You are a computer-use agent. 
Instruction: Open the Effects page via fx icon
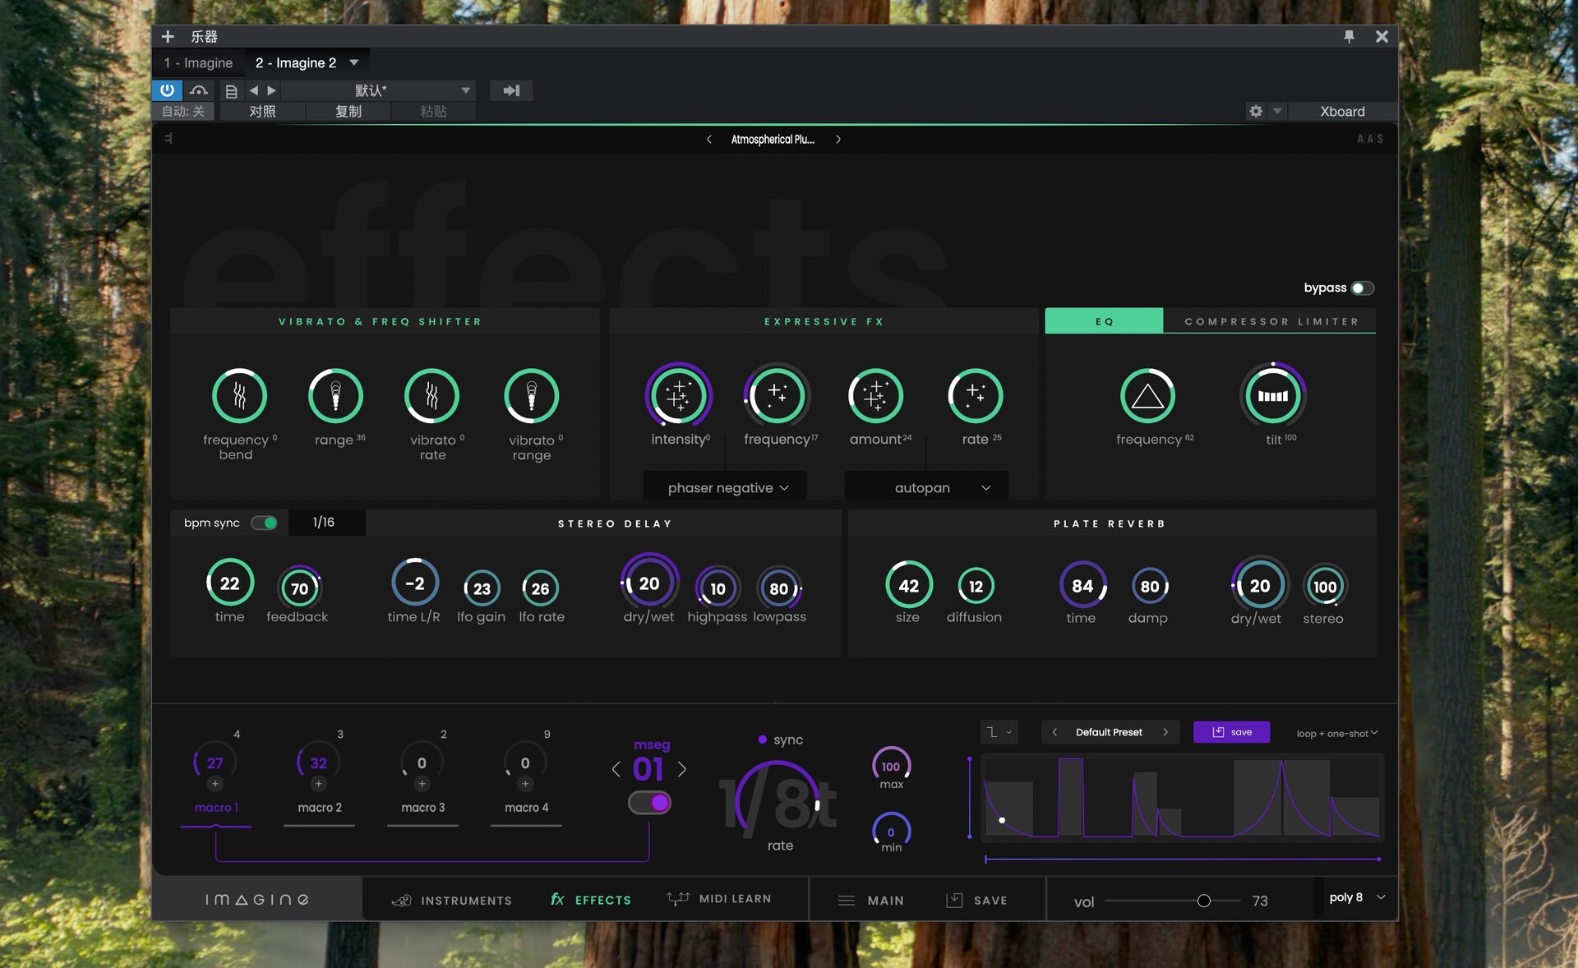557,900
